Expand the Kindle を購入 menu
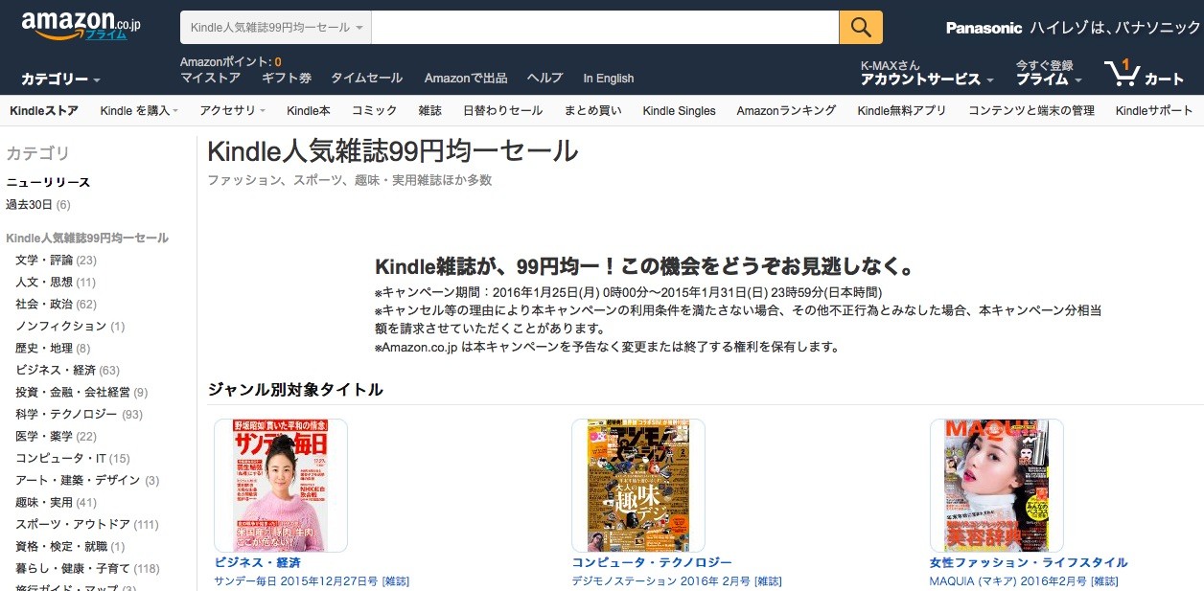 click(x=139, y=111)
